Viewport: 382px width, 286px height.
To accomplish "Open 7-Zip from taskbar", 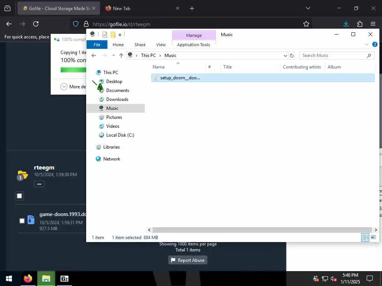I will [x=64, y=279].
